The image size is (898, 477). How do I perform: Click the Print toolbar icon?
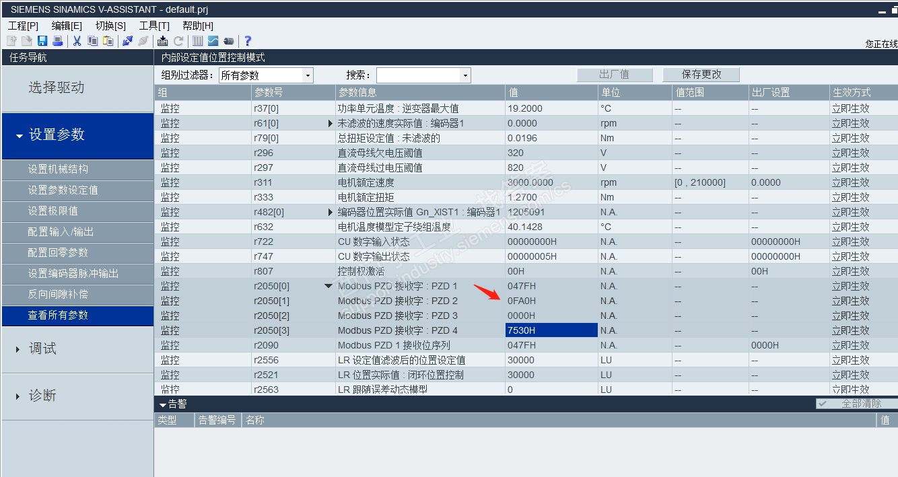coord(58,41)
